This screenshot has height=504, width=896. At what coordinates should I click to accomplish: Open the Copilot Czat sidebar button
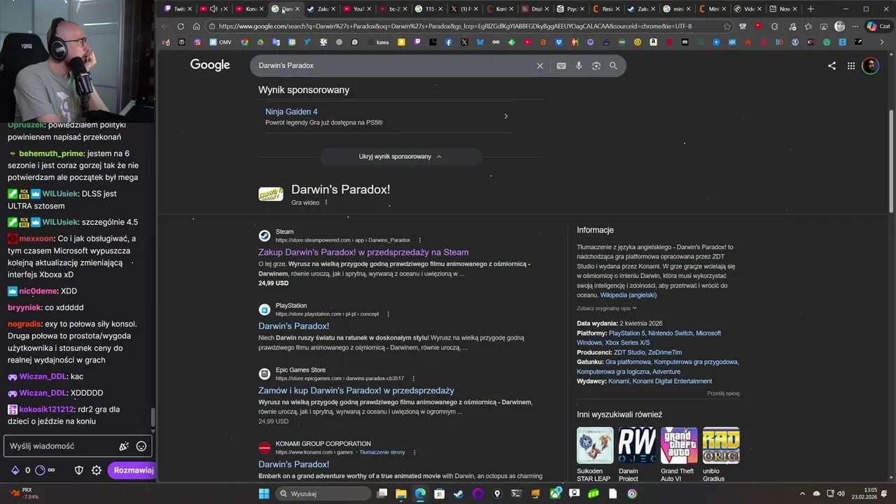click(878, 27)
